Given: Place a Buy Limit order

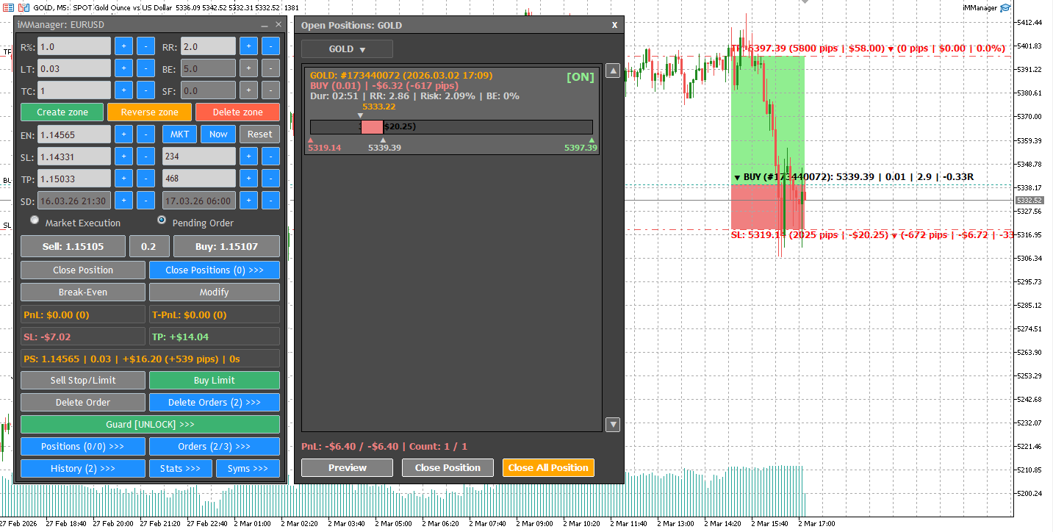Looking at the screenshot, I should click(215, 380).
